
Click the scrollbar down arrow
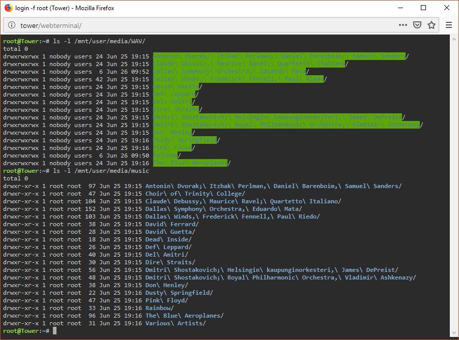[454, 333]
